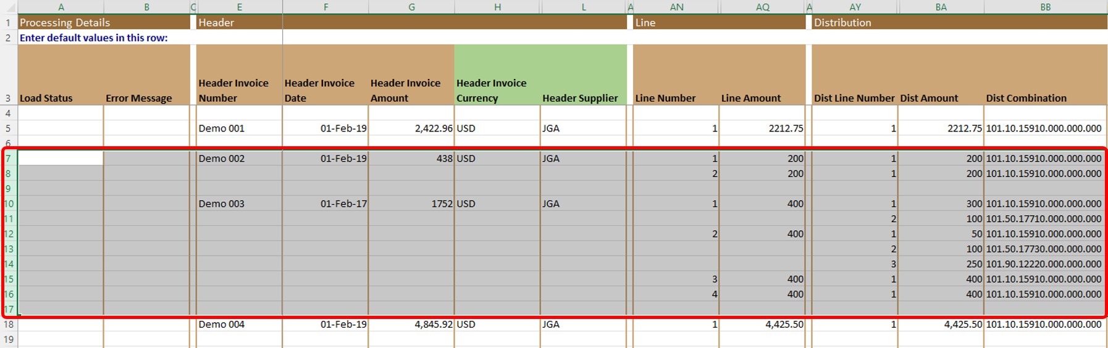Select column BB header
1108x348 pixels.
[1045, 7]
